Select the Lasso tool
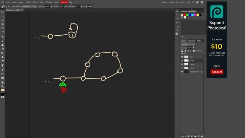Screen dimensions: 245x138 coord(3,20)
